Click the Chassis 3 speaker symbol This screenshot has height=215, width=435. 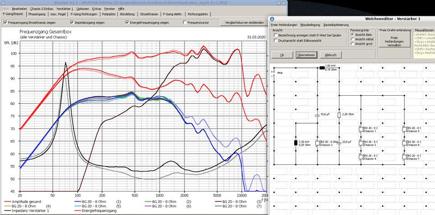(x=318, y=143)
